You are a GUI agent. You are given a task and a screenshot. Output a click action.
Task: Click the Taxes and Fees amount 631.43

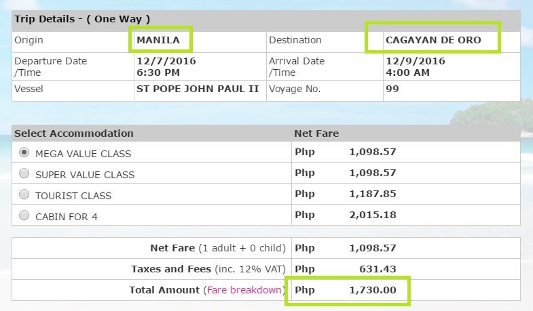378,269
